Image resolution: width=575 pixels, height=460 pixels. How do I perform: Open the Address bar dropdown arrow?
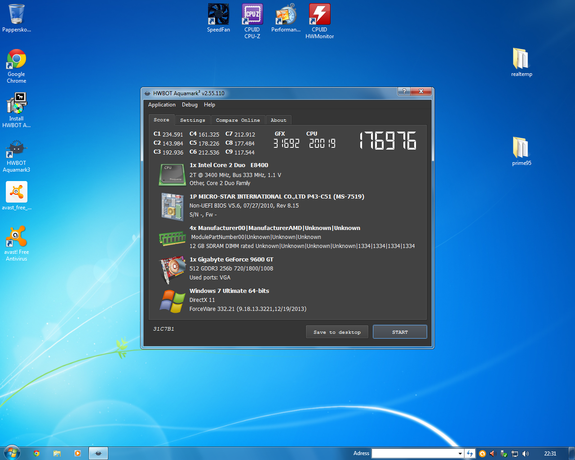460,454
